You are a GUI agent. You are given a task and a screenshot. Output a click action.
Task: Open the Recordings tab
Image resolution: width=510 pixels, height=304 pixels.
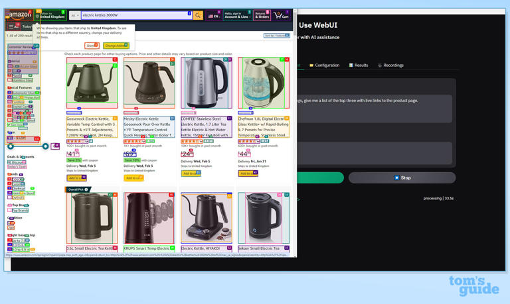pos(390,66)
